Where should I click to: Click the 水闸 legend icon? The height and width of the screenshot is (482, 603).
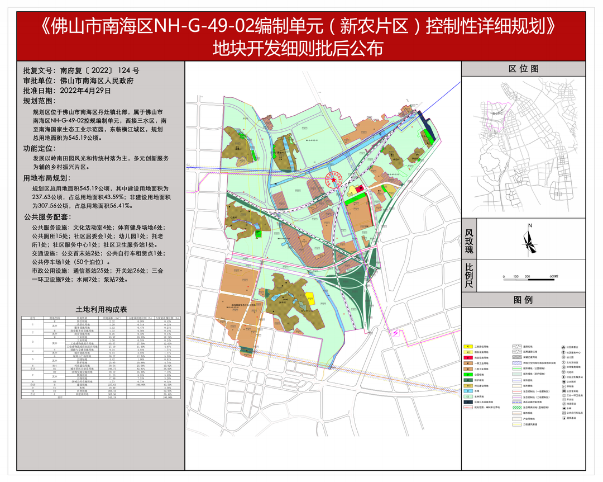pyautogui.click(x=564, y=408)
